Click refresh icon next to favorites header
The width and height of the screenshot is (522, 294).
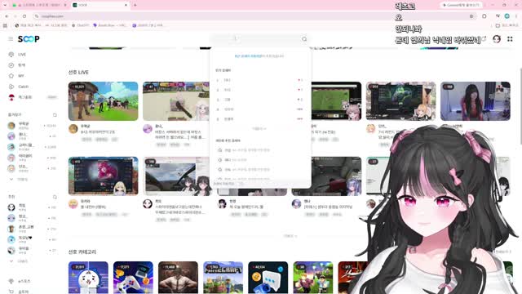(55, 115)
